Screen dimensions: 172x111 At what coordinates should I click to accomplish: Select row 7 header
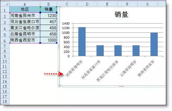coord(5,46)
